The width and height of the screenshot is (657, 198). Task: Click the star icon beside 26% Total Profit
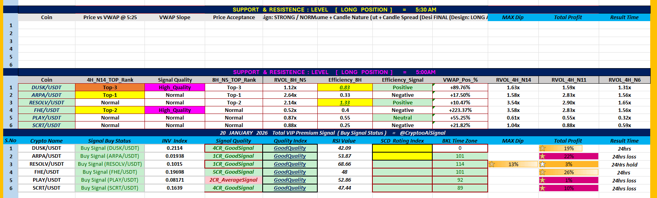542,172
